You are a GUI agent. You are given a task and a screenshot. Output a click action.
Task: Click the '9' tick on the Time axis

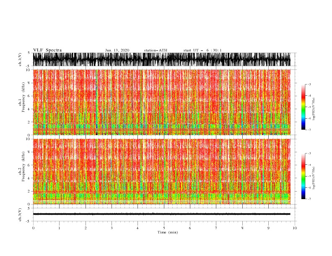268,228
